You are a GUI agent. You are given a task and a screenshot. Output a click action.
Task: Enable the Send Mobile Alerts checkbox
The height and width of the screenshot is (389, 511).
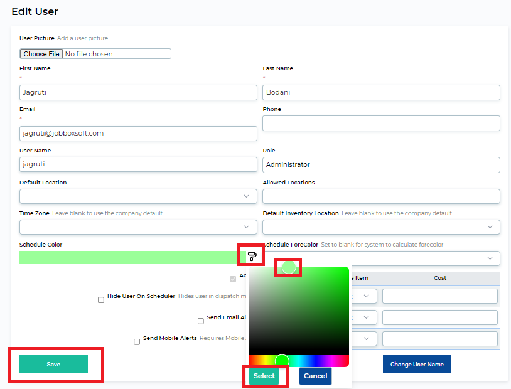click(137, 342)
